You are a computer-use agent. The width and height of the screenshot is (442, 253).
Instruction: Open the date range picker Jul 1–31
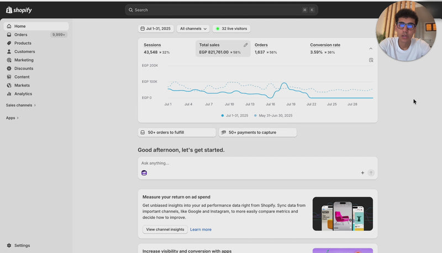point(156,28)
